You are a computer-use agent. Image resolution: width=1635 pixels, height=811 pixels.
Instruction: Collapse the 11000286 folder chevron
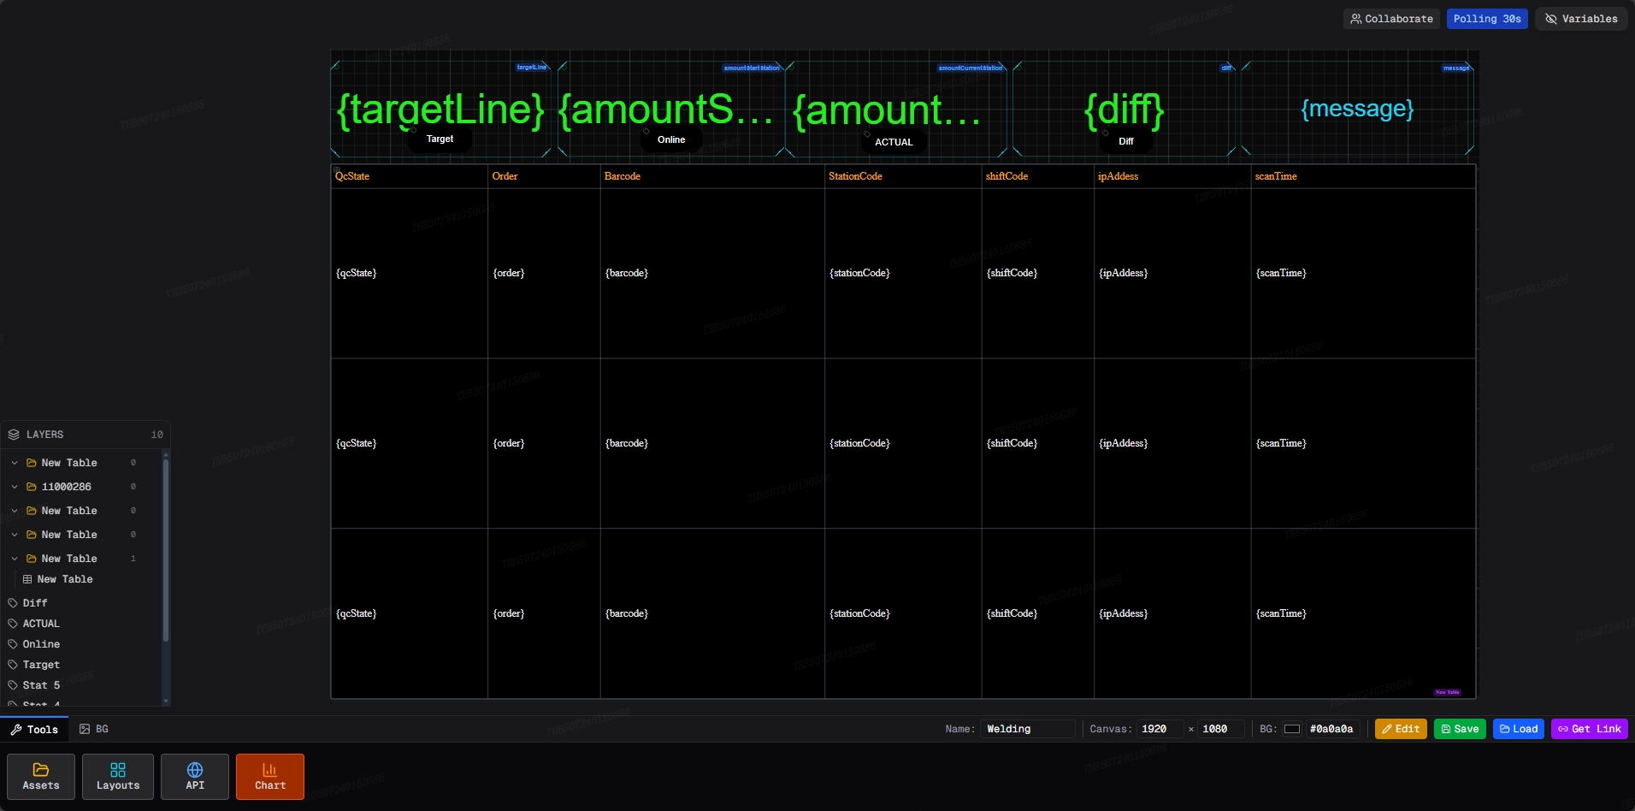(x=15, y=487)
